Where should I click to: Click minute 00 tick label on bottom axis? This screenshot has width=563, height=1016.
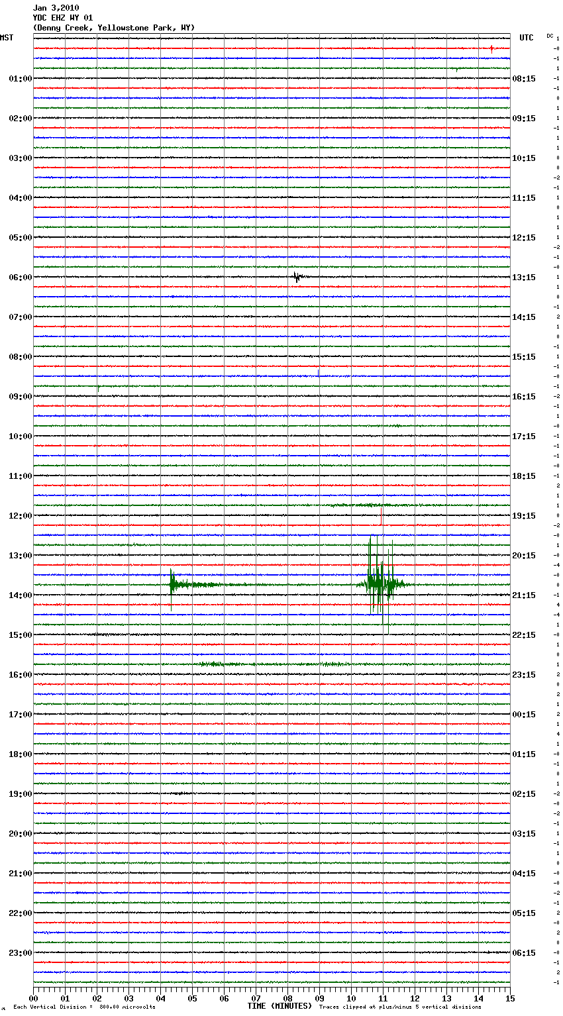[x=33, y=998]
